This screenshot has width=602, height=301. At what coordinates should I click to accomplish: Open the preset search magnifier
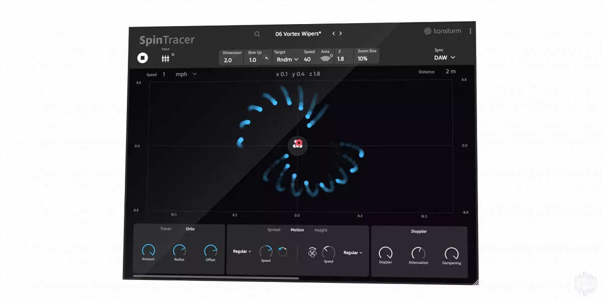point(257,34)
